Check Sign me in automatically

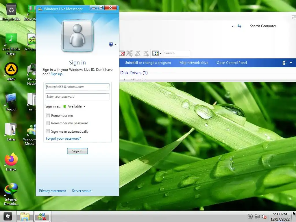tap(48, 132)
